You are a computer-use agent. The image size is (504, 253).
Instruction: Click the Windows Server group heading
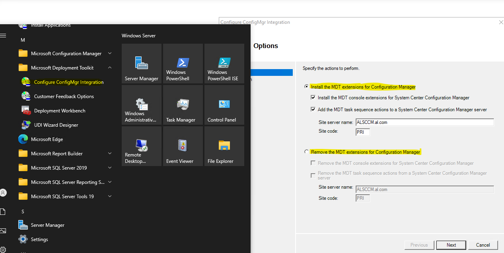point(138,36)
